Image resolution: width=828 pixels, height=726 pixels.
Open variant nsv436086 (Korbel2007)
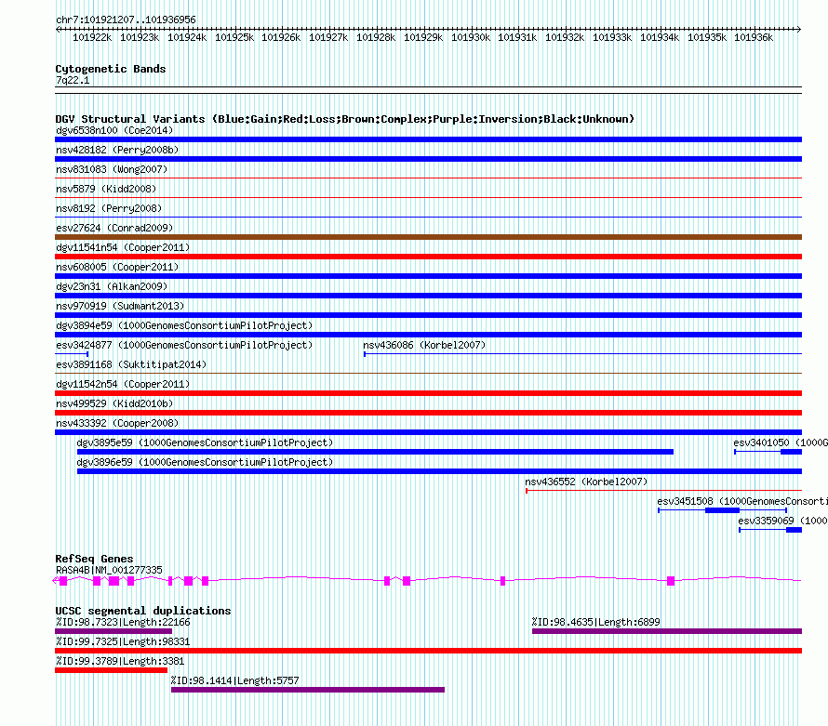424,345
